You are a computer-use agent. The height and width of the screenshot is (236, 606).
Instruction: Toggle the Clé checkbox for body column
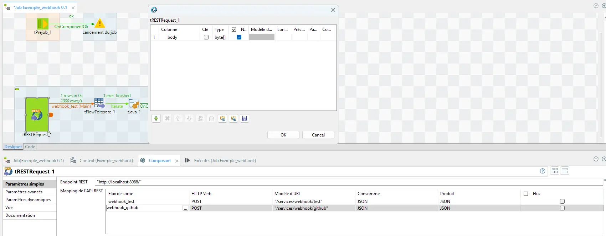[x=206, y=37]
